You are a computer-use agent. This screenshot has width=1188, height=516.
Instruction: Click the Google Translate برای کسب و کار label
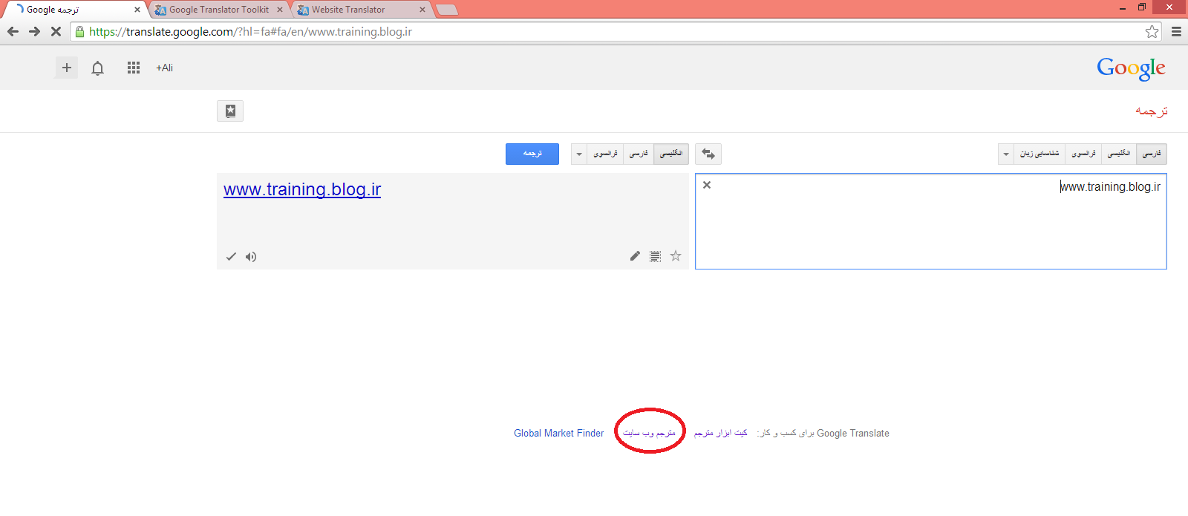pos(823,433)
